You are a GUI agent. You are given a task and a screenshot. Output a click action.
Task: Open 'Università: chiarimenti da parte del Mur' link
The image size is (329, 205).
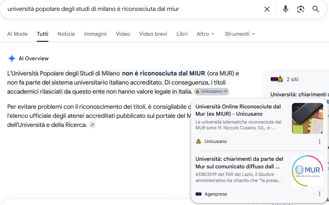[x=239, y=163]
